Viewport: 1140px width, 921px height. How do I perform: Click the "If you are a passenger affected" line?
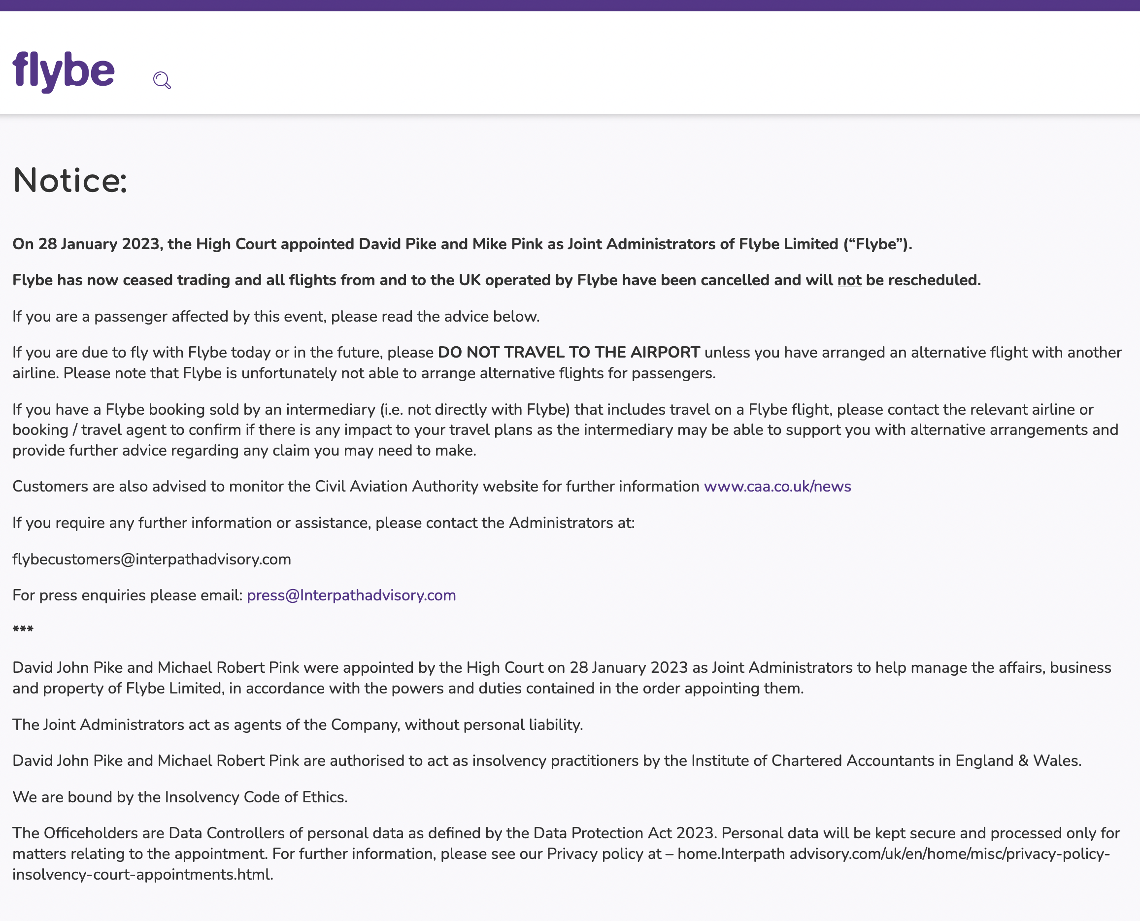coord(276,317)
